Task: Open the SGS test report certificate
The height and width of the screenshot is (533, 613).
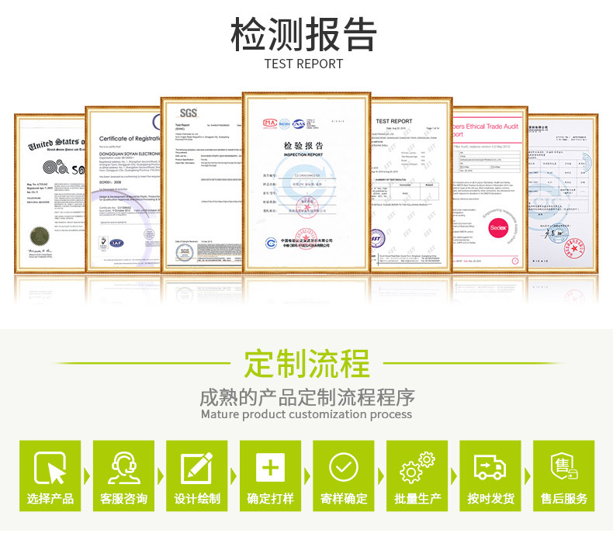Action: 202,185
